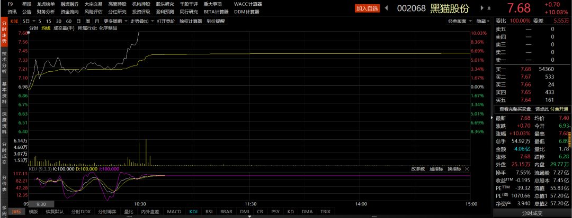Collapse the side panel via 隐藏
Screen dimensions: 572x218
[x=483, y=22]
